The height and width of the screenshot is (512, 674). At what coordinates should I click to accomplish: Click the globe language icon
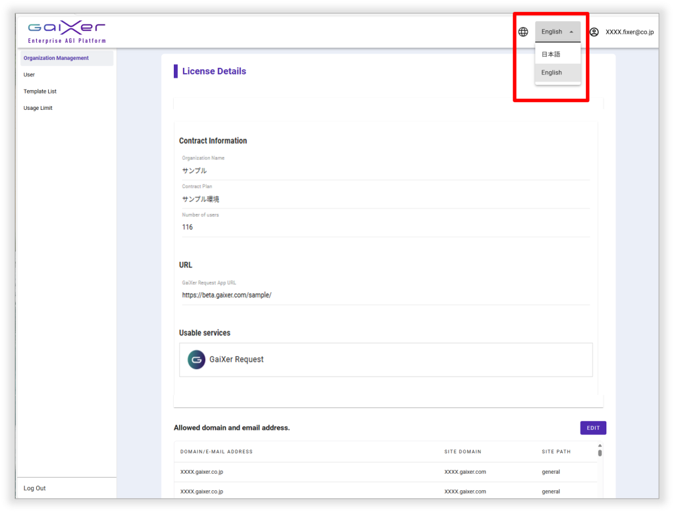(x=523, y=32)
